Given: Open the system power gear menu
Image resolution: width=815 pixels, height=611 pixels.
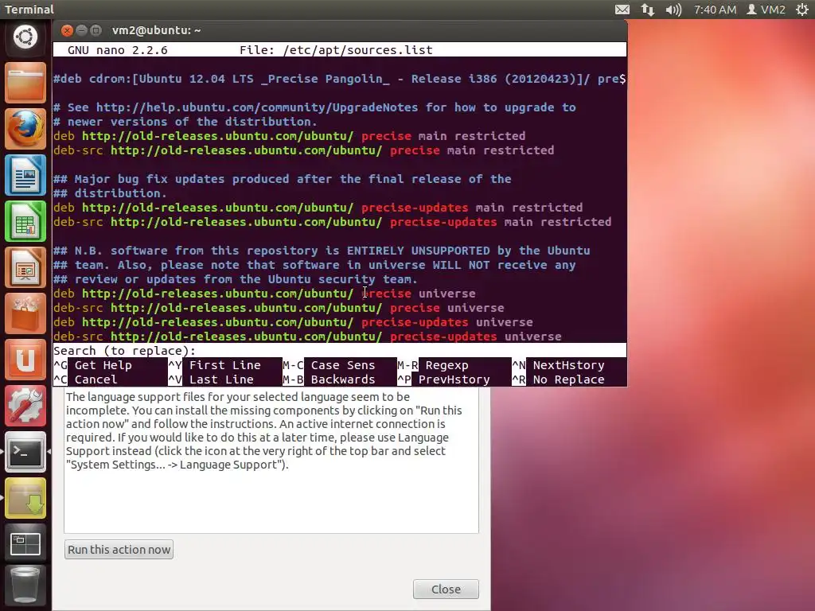Looking at the screenshot, I should 802,10.
